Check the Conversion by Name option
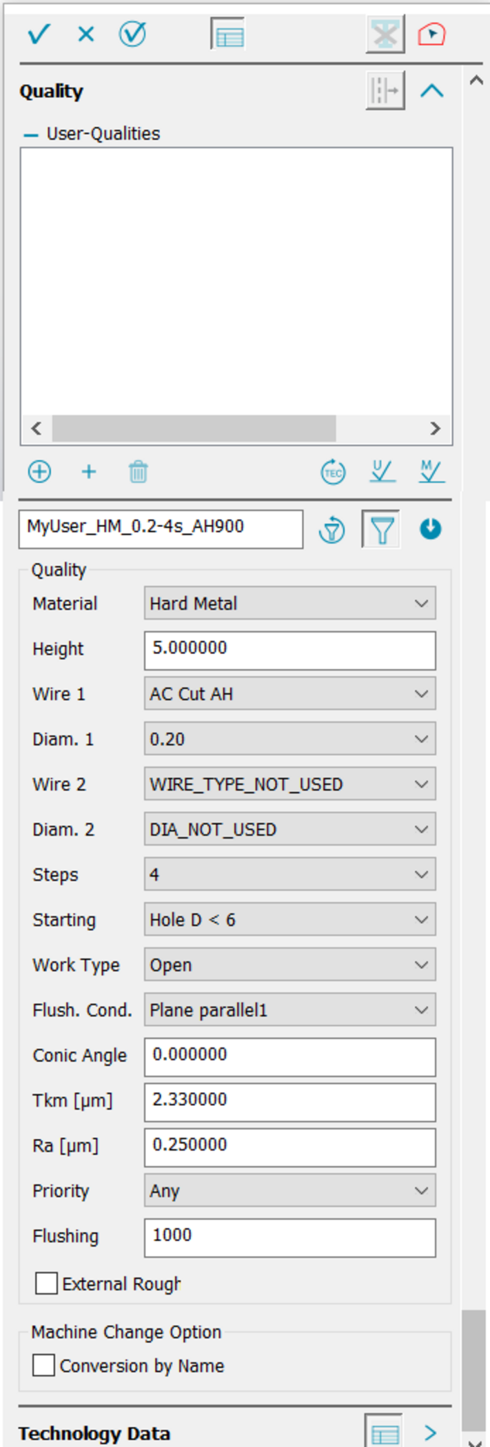 [x=43, y=1365]
